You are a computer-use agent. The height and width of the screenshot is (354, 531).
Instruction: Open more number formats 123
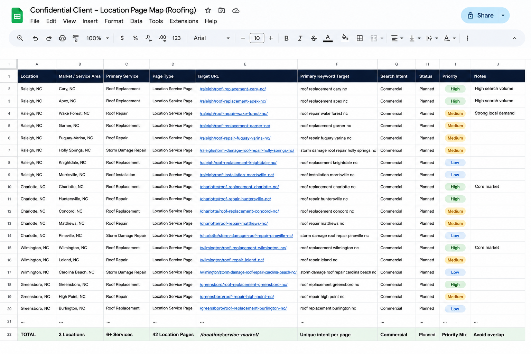[x=176, y=38]
